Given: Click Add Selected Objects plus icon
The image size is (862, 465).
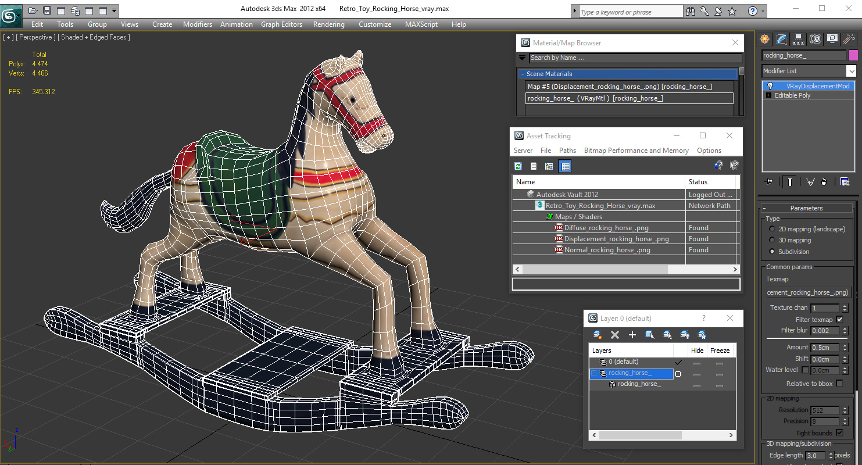Looking at the screenshot, I should click(632, 335).
